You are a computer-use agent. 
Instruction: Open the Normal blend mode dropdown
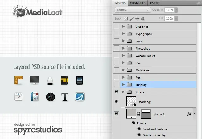click(x=133, y=10)
